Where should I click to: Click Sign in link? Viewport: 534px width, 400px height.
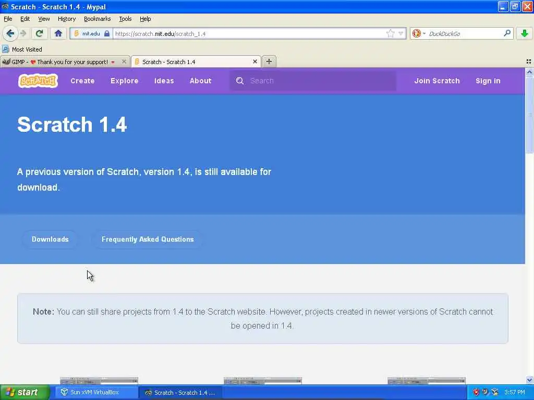(x=488, y=81)
